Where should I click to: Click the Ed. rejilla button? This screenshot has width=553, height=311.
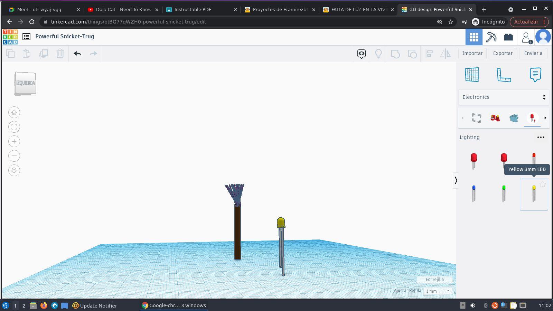435,280
